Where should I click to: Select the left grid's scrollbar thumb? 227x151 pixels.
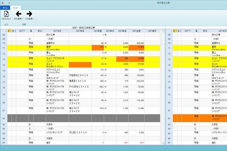[x=163, y=42]
